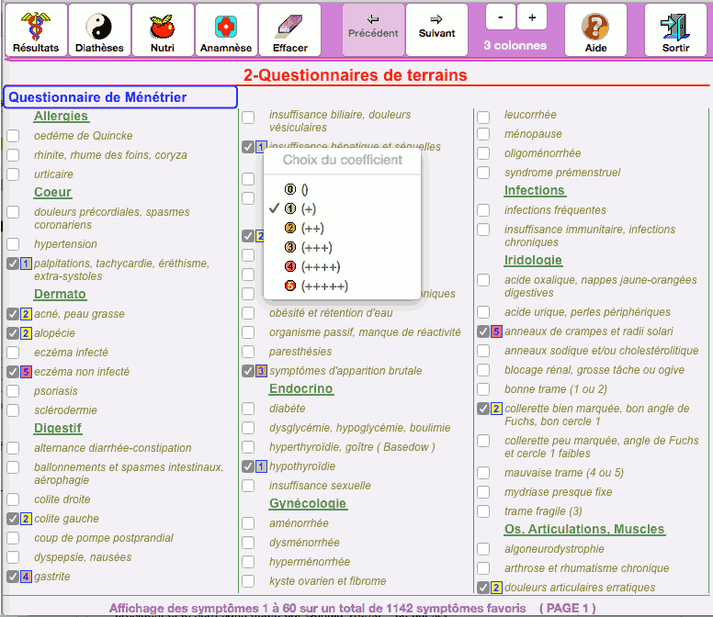
Task: Uncheck alopécie checkbox
Action: (13, 333)
